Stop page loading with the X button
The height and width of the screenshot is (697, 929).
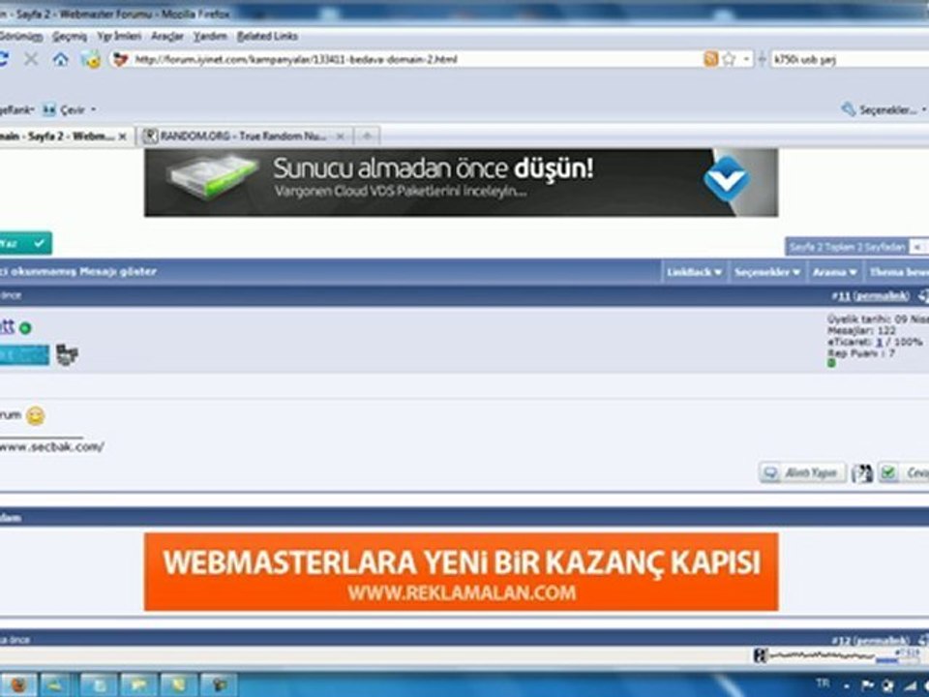click(31, 59)
